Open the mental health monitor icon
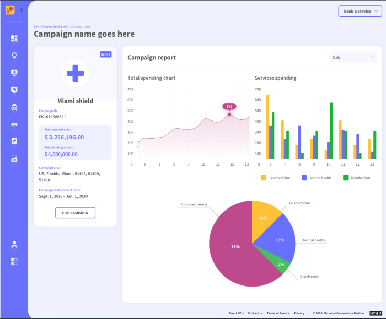Viewport: 386px width, 319px height. tap(14, 90)
